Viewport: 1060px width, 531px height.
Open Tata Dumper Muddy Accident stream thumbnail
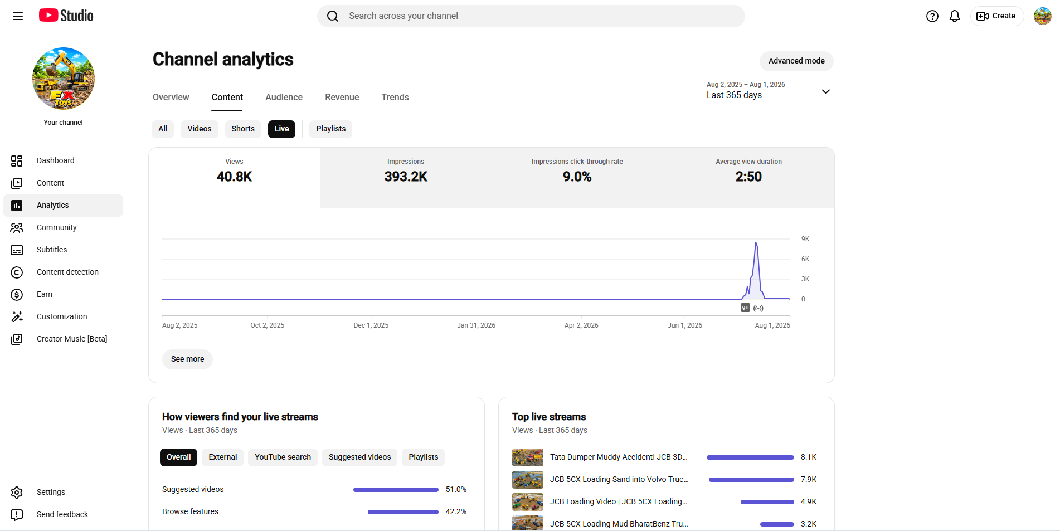pyautogui.click(x=528, y=457)
